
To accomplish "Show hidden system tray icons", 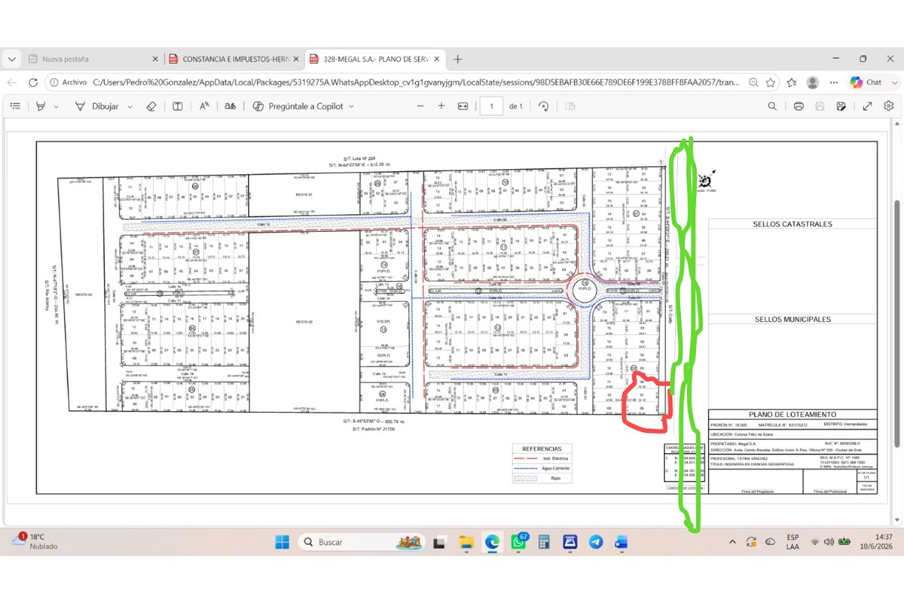I will (733, 542).
